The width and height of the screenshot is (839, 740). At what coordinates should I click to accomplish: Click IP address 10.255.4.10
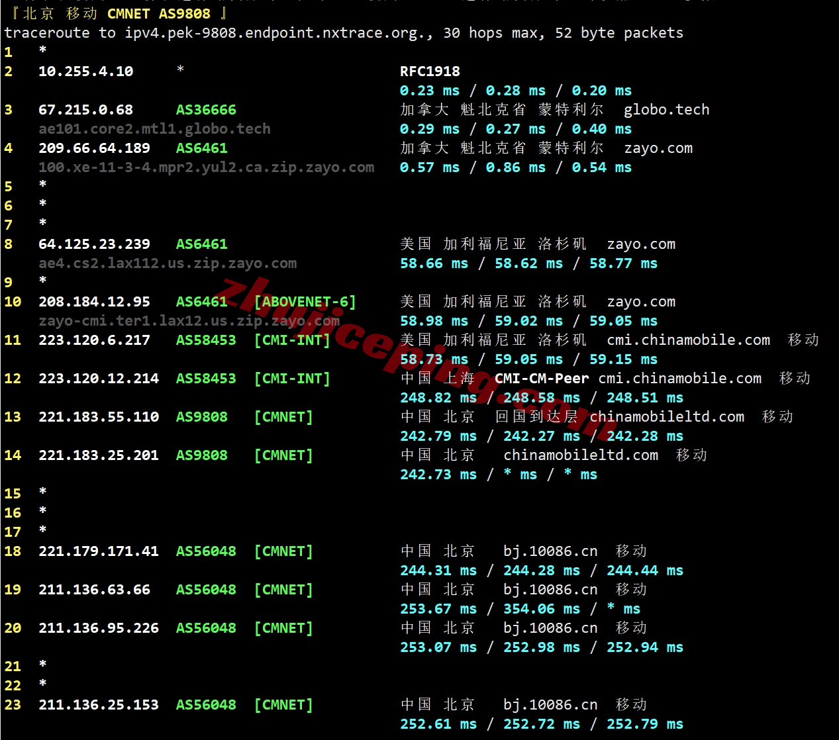(86, 71)
